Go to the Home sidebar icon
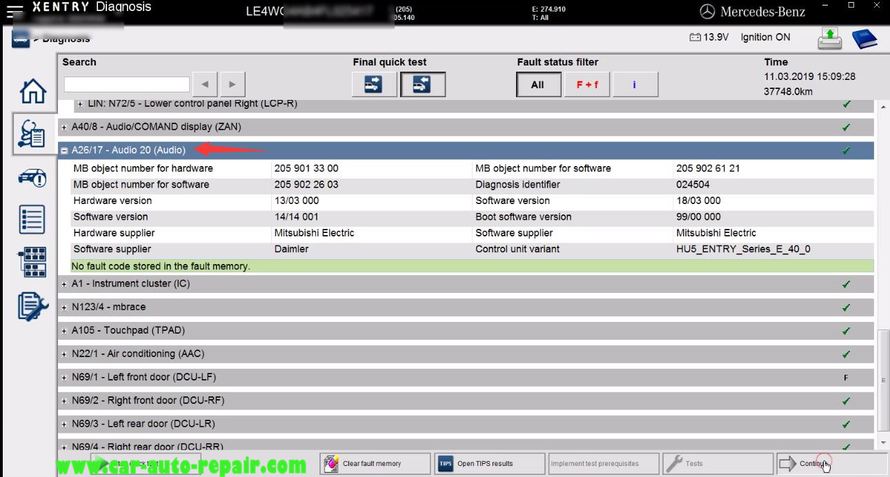 (33, 90)
